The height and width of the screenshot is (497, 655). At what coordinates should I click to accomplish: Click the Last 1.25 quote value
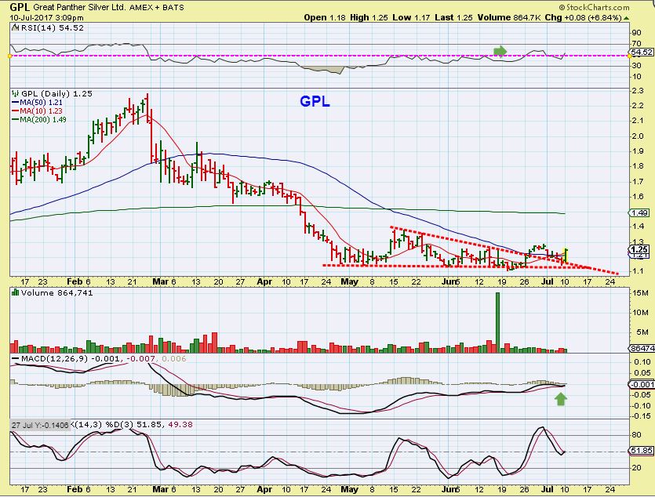click(x=453, y=17)
